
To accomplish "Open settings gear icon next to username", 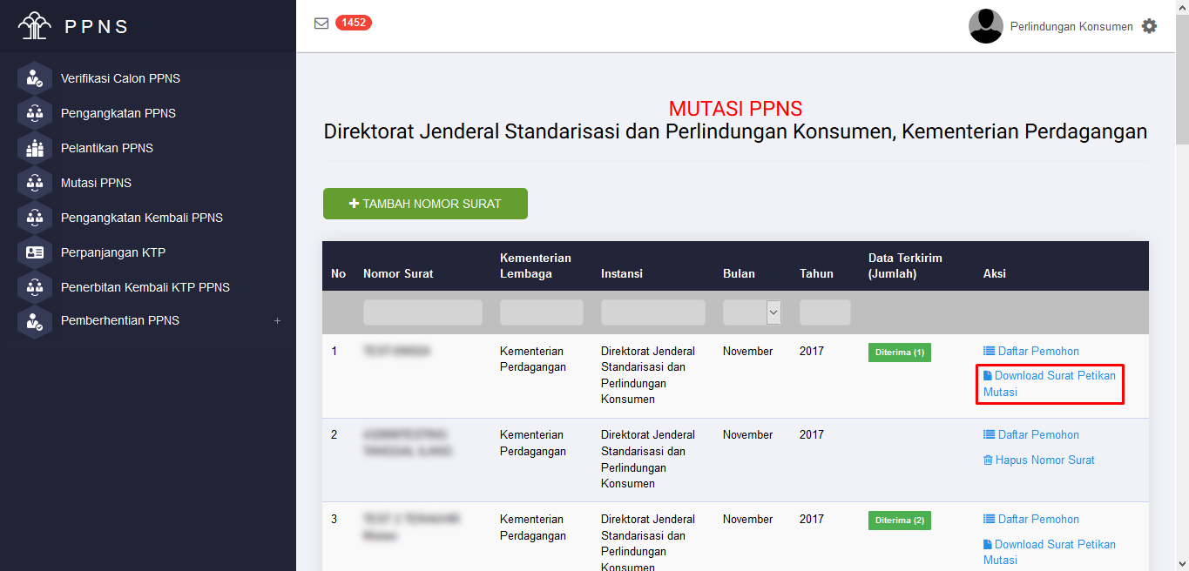I will (1149, 26).
